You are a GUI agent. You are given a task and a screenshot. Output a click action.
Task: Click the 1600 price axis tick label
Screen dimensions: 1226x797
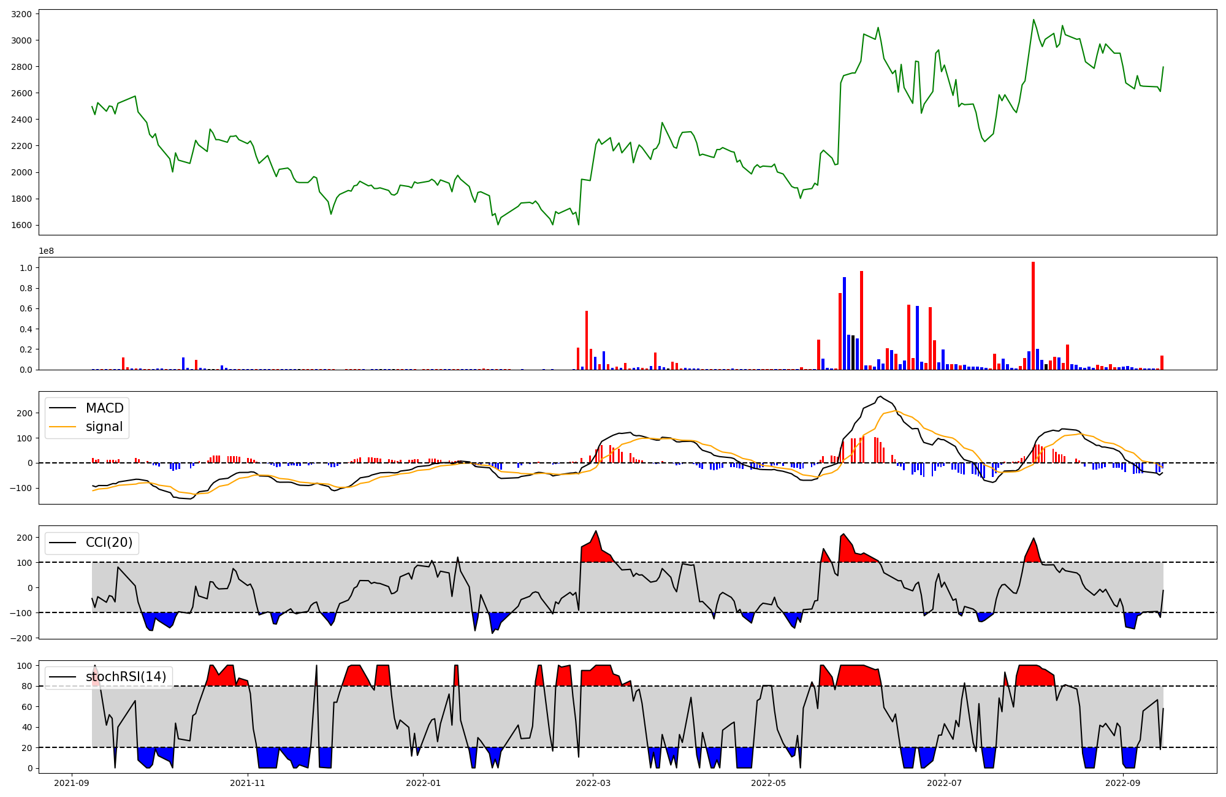tap(23, 225)
